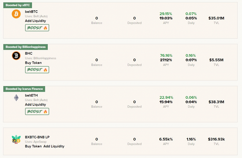Viewport: 242px width, 158px height.
Task: Click the Ethereum beltETH diamond icon
Action: (16, 98)
